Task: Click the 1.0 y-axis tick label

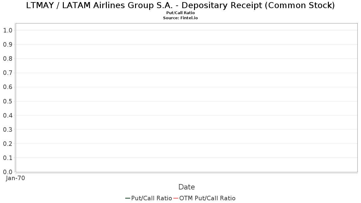Action: [x=8, y=30]
